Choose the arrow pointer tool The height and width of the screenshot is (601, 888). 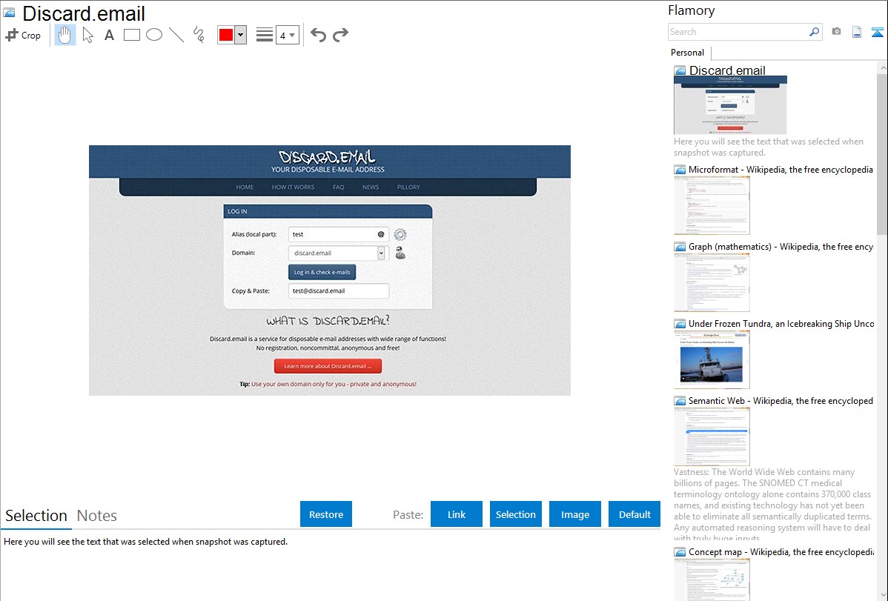pyautogui.click(x=87, y=35)
